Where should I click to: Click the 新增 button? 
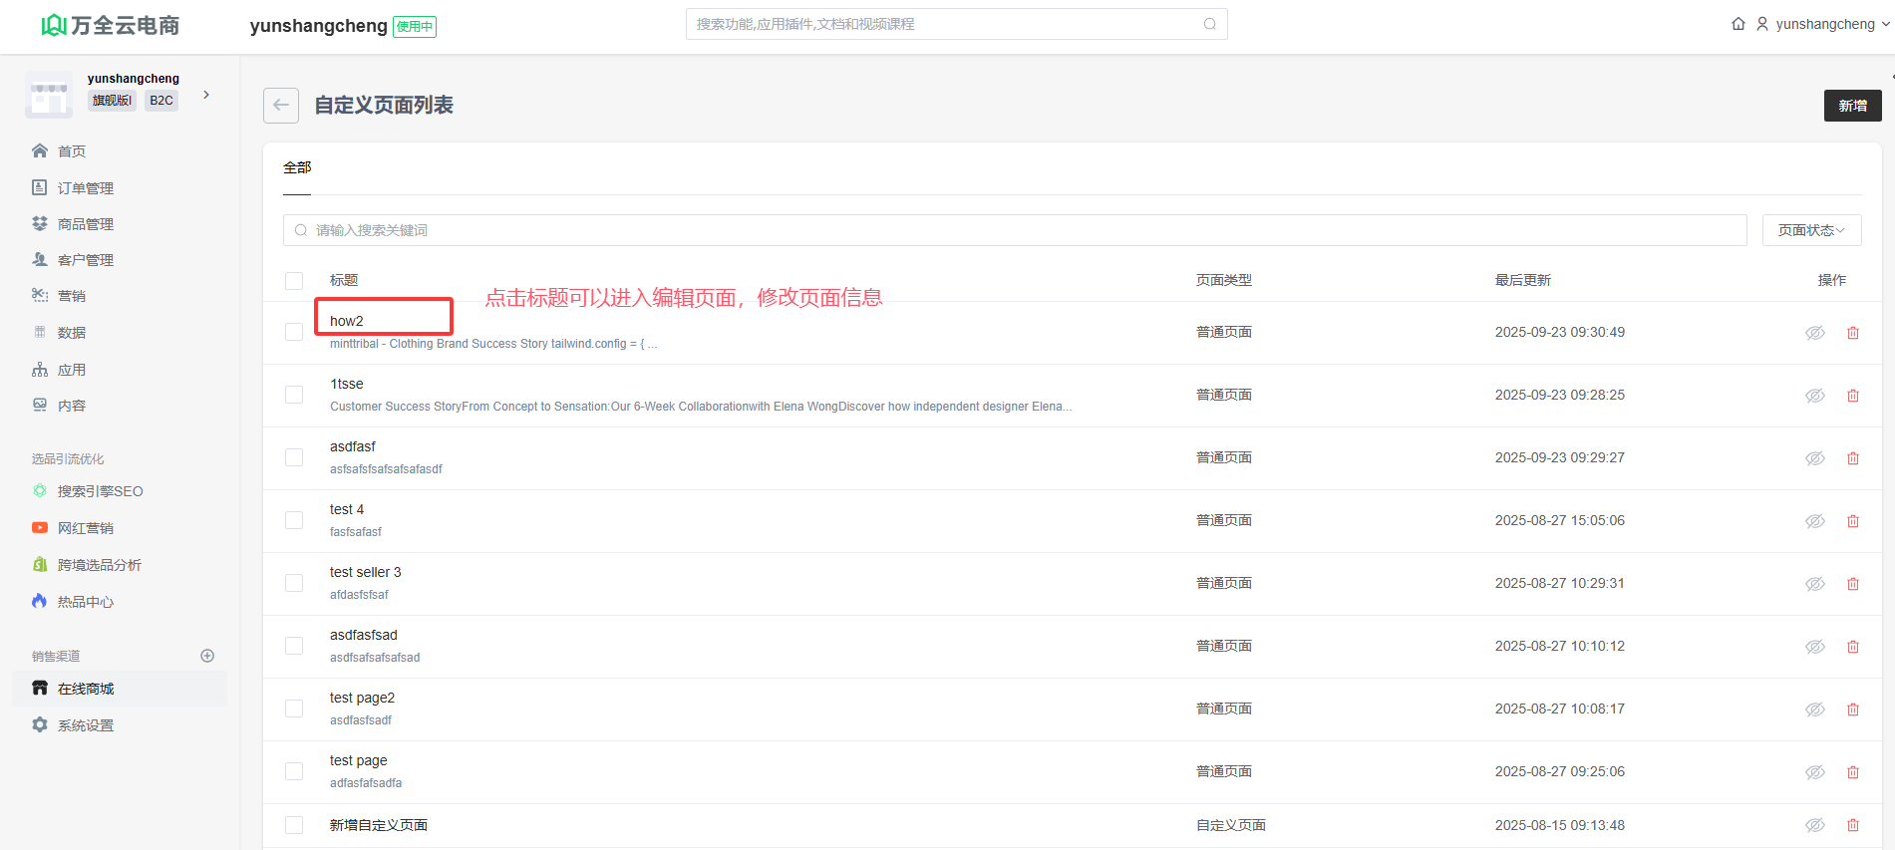pyautogui.click(x=1852, y=106)
